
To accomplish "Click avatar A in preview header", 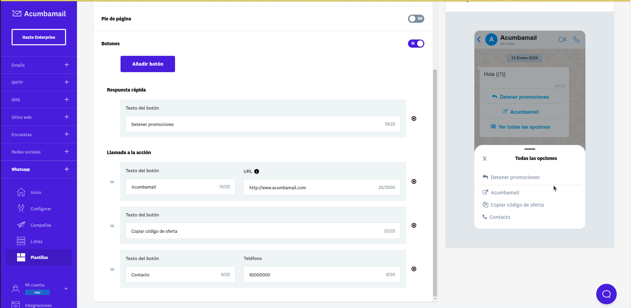I will click(x=491, y=39).
